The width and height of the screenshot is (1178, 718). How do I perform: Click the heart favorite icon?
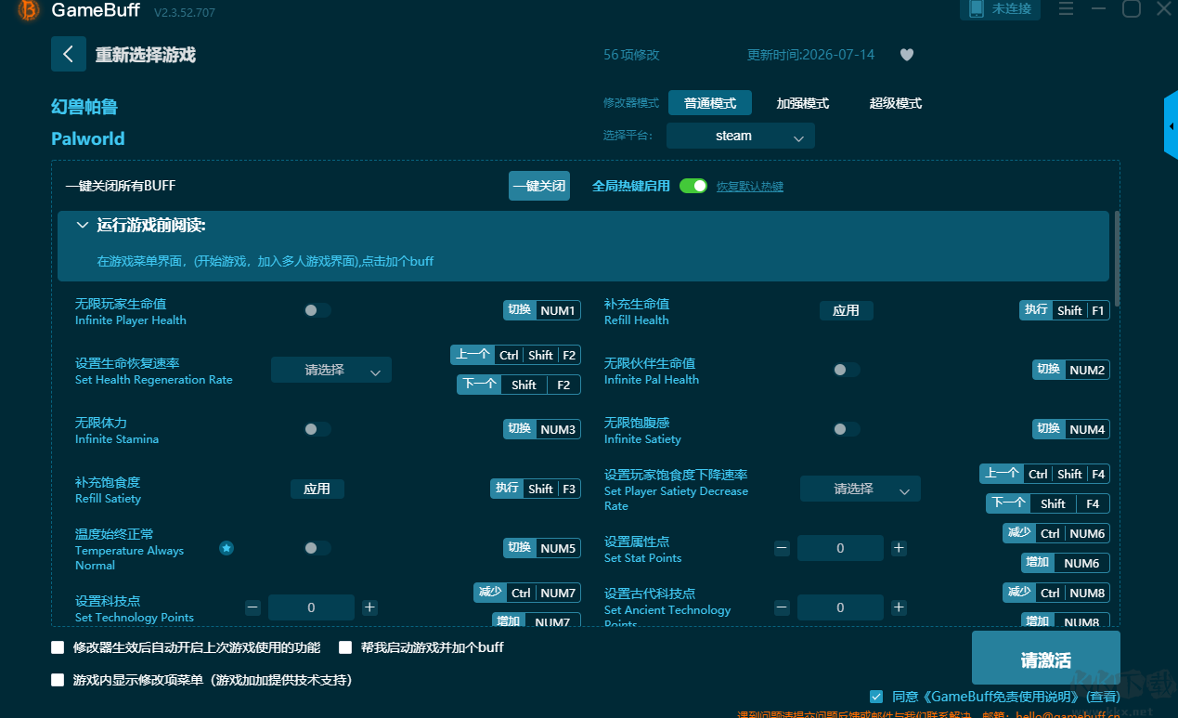click(x=907, y=55)
